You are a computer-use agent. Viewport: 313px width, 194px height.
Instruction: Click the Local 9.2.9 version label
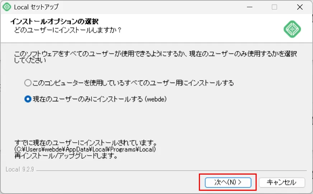pos(20,169)
